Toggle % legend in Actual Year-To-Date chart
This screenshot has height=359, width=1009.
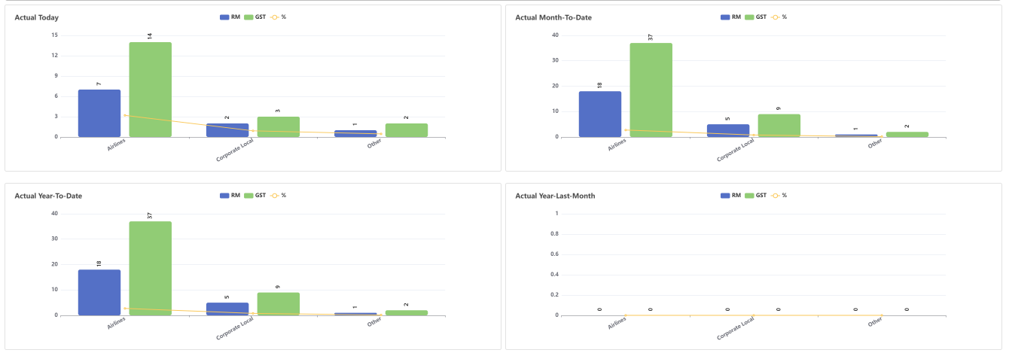tap(275, 196)
